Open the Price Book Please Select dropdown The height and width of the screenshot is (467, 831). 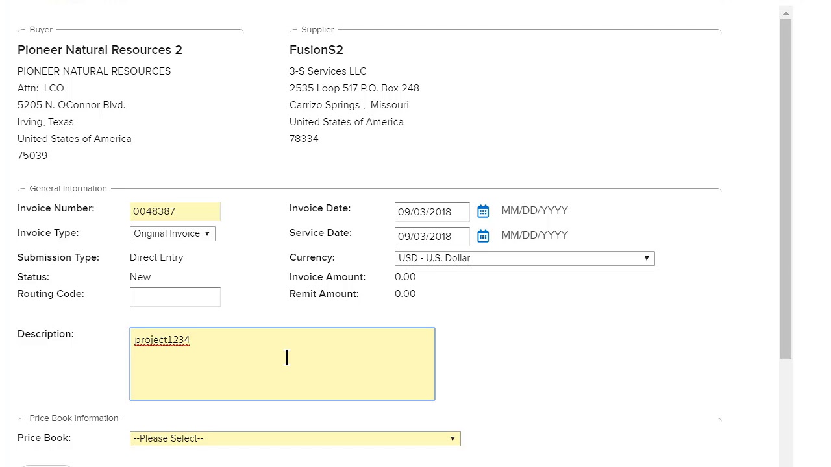coord(295,438)
